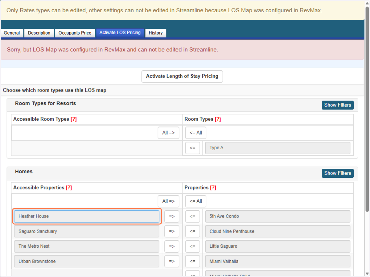Open help marker beside Accessible Room Types
The width and height of the screenshot is (370, 277).
tap(73, 119)
